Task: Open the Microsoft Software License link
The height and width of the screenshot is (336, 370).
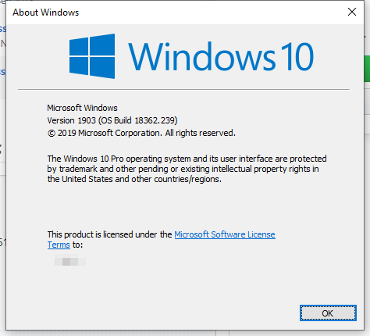Action: (225, 234)
